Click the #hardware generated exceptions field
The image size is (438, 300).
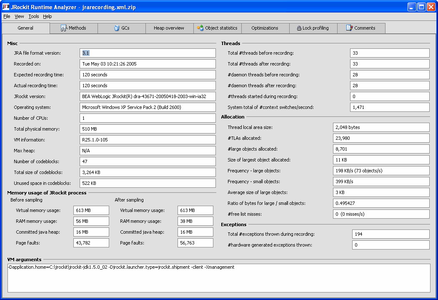[391, 245]
